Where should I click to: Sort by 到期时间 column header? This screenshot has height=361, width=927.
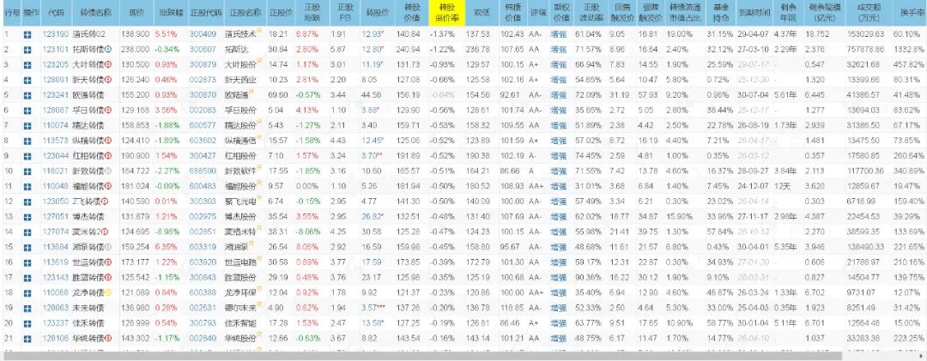[754, 12]
